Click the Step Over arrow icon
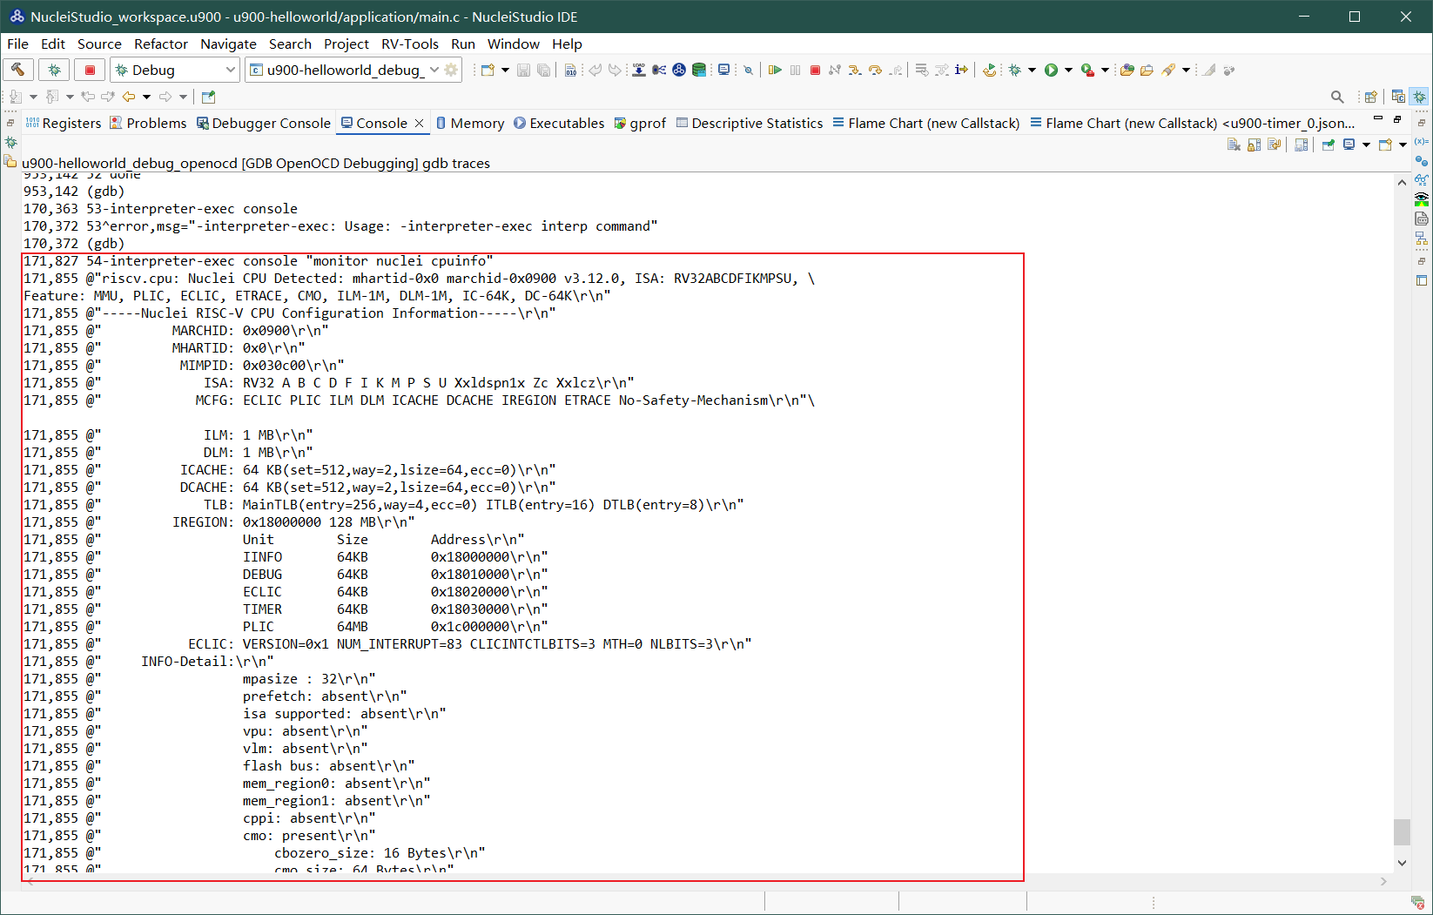1433x915 pixels. point(875,70)
